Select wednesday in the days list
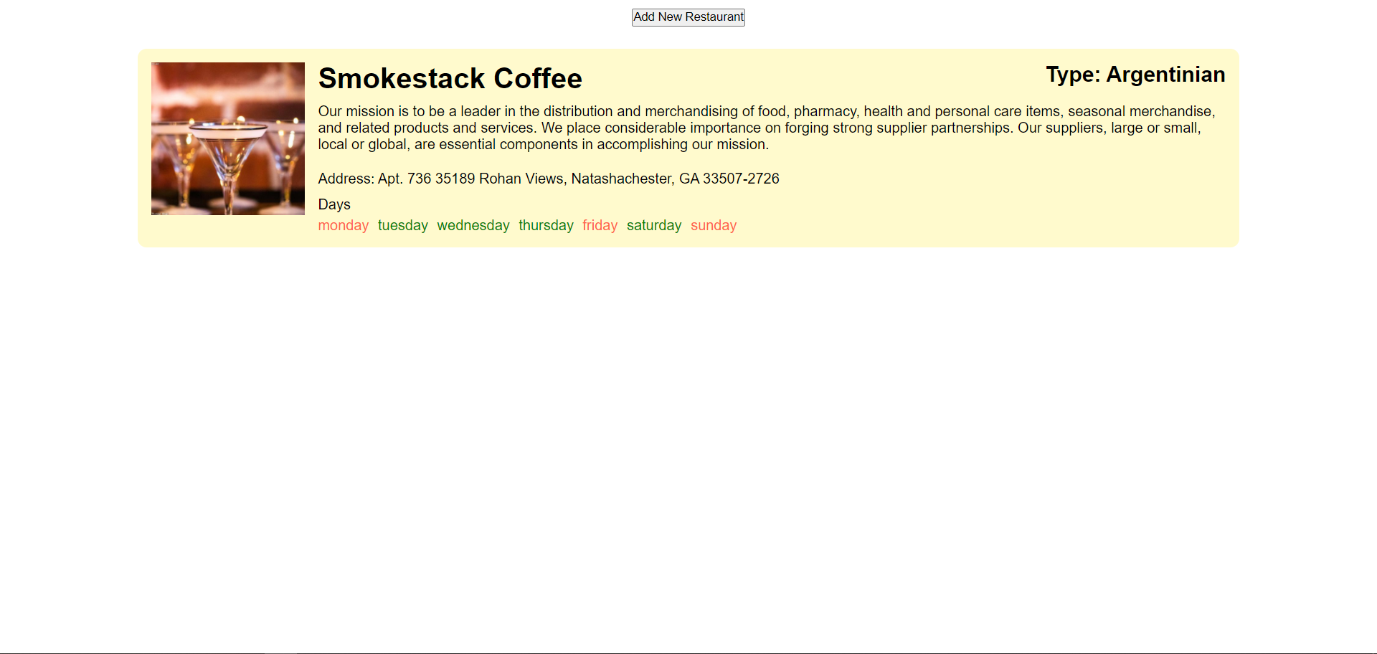The image size is (1377, 654). pos(473,225)
